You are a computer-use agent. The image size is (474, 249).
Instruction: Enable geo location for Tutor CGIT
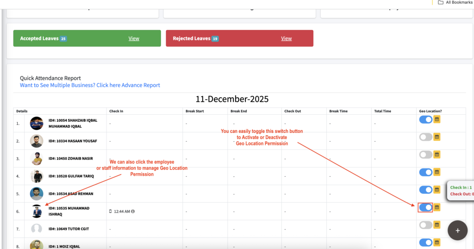point(425,225)
